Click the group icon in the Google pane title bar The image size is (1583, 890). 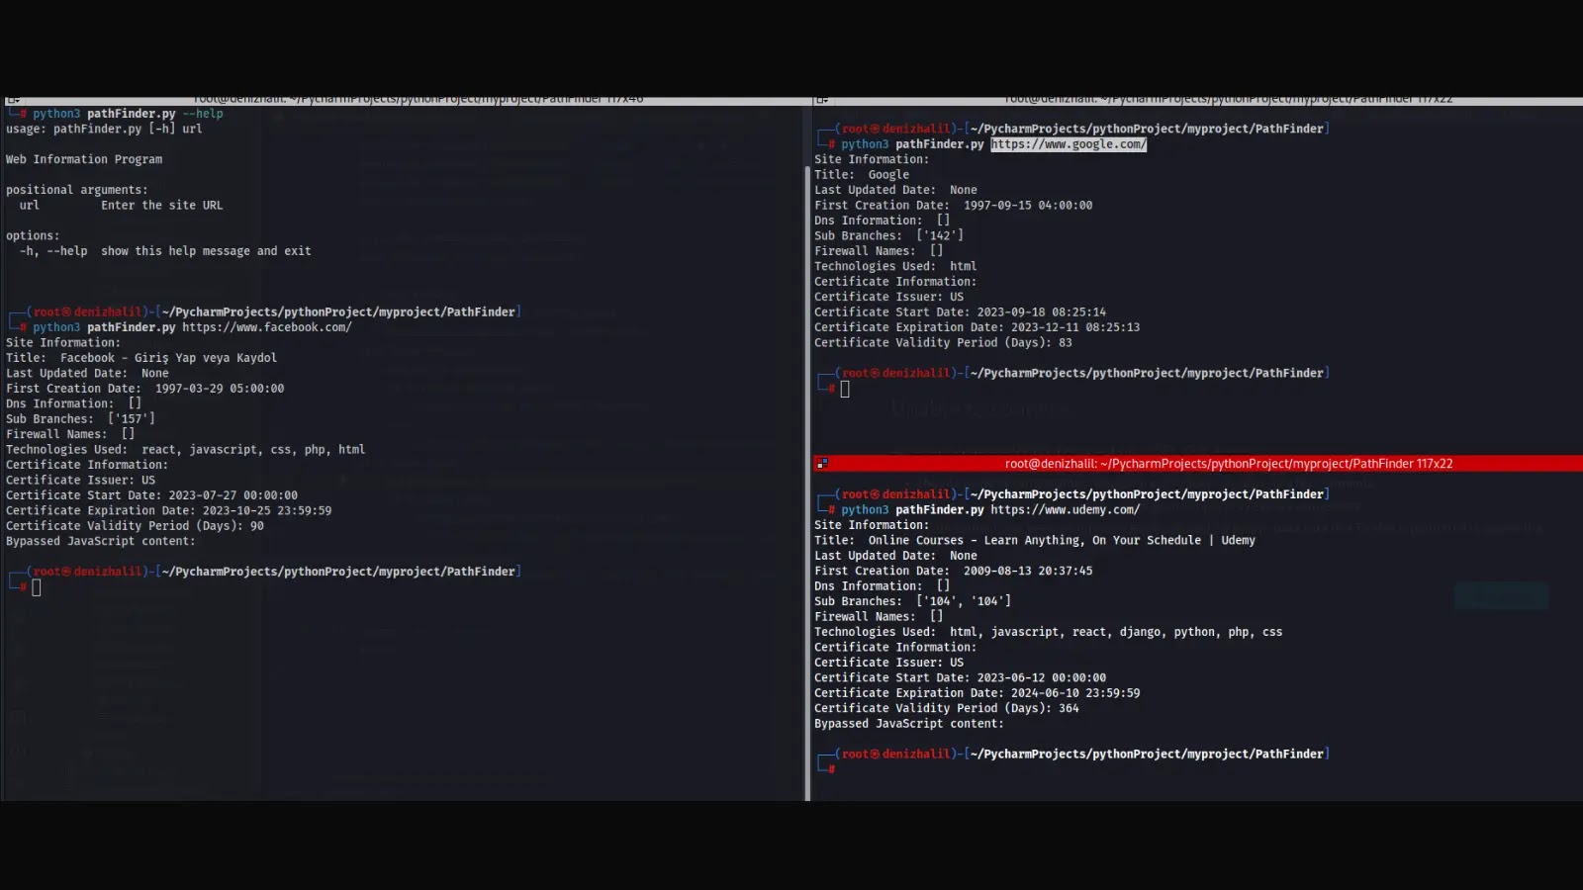(x=822, y=100)
